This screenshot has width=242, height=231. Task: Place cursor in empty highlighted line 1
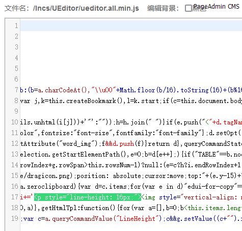coord(131,25)
